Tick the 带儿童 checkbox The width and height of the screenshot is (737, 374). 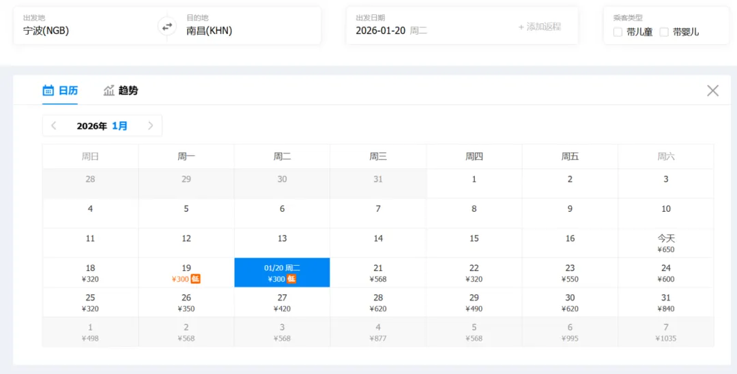[x=618, y=33]
